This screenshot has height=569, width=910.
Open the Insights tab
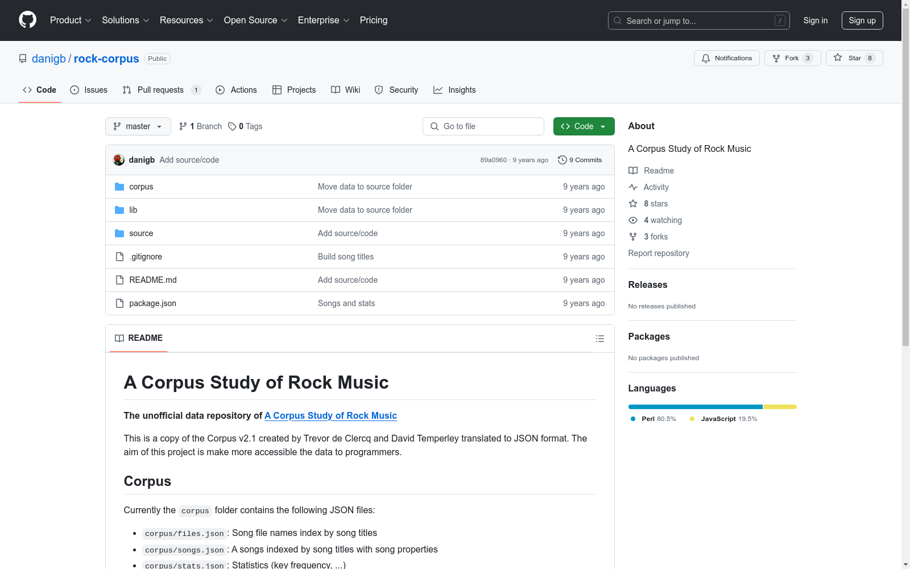(454, 90)
